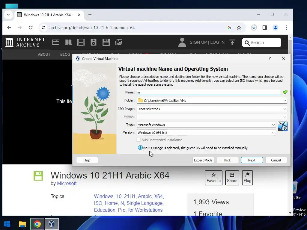307x230 pixels.
Task: Go back in Chrome
Action: coord(9,28)
